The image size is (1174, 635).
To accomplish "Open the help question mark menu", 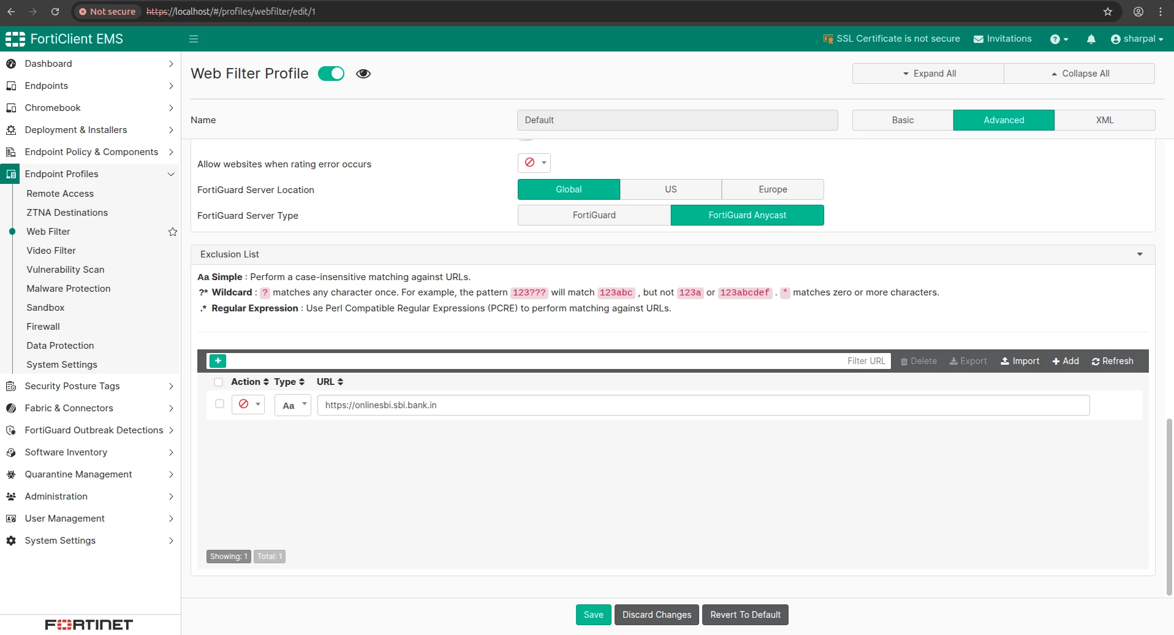I will (1059, 39).
